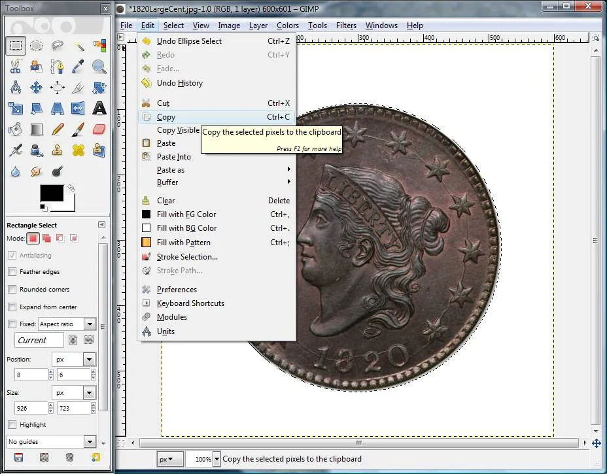The image size is (607, 474).
Task: Select the Flip tool
Action: (x=78, y=109)
